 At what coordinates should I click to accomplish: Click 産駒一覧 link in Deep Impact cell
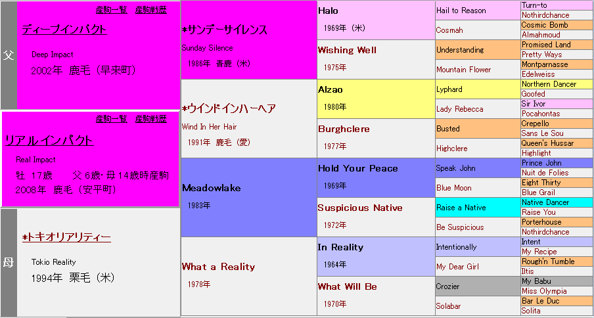pyautogui.click(x=111, y=10)
